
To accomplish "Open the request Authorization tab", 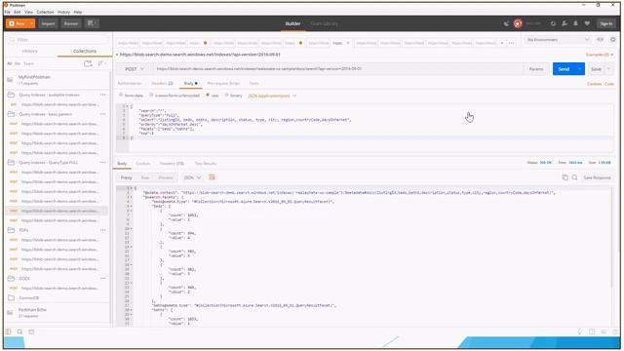I will [x=130, y=83].
